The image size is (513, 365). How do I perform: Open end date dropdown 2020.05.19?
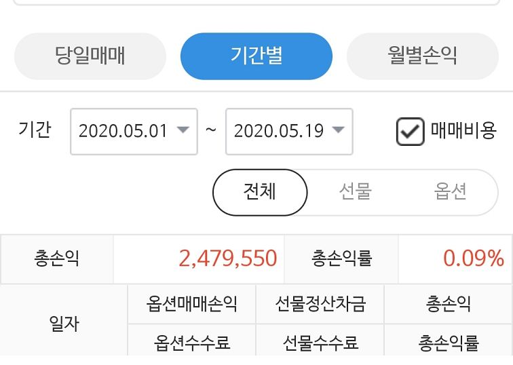[278, 131]
